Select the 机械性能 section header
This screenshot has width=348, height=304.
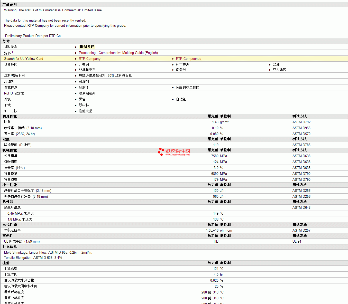[x=10, y=150]
